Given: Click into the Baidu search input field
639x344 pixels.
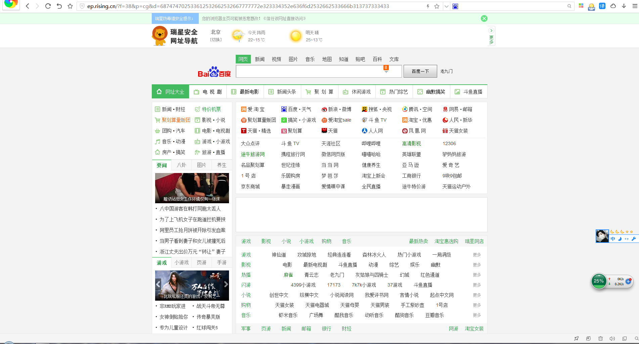Looking at the screenshot, I should (x=309, y=72).
